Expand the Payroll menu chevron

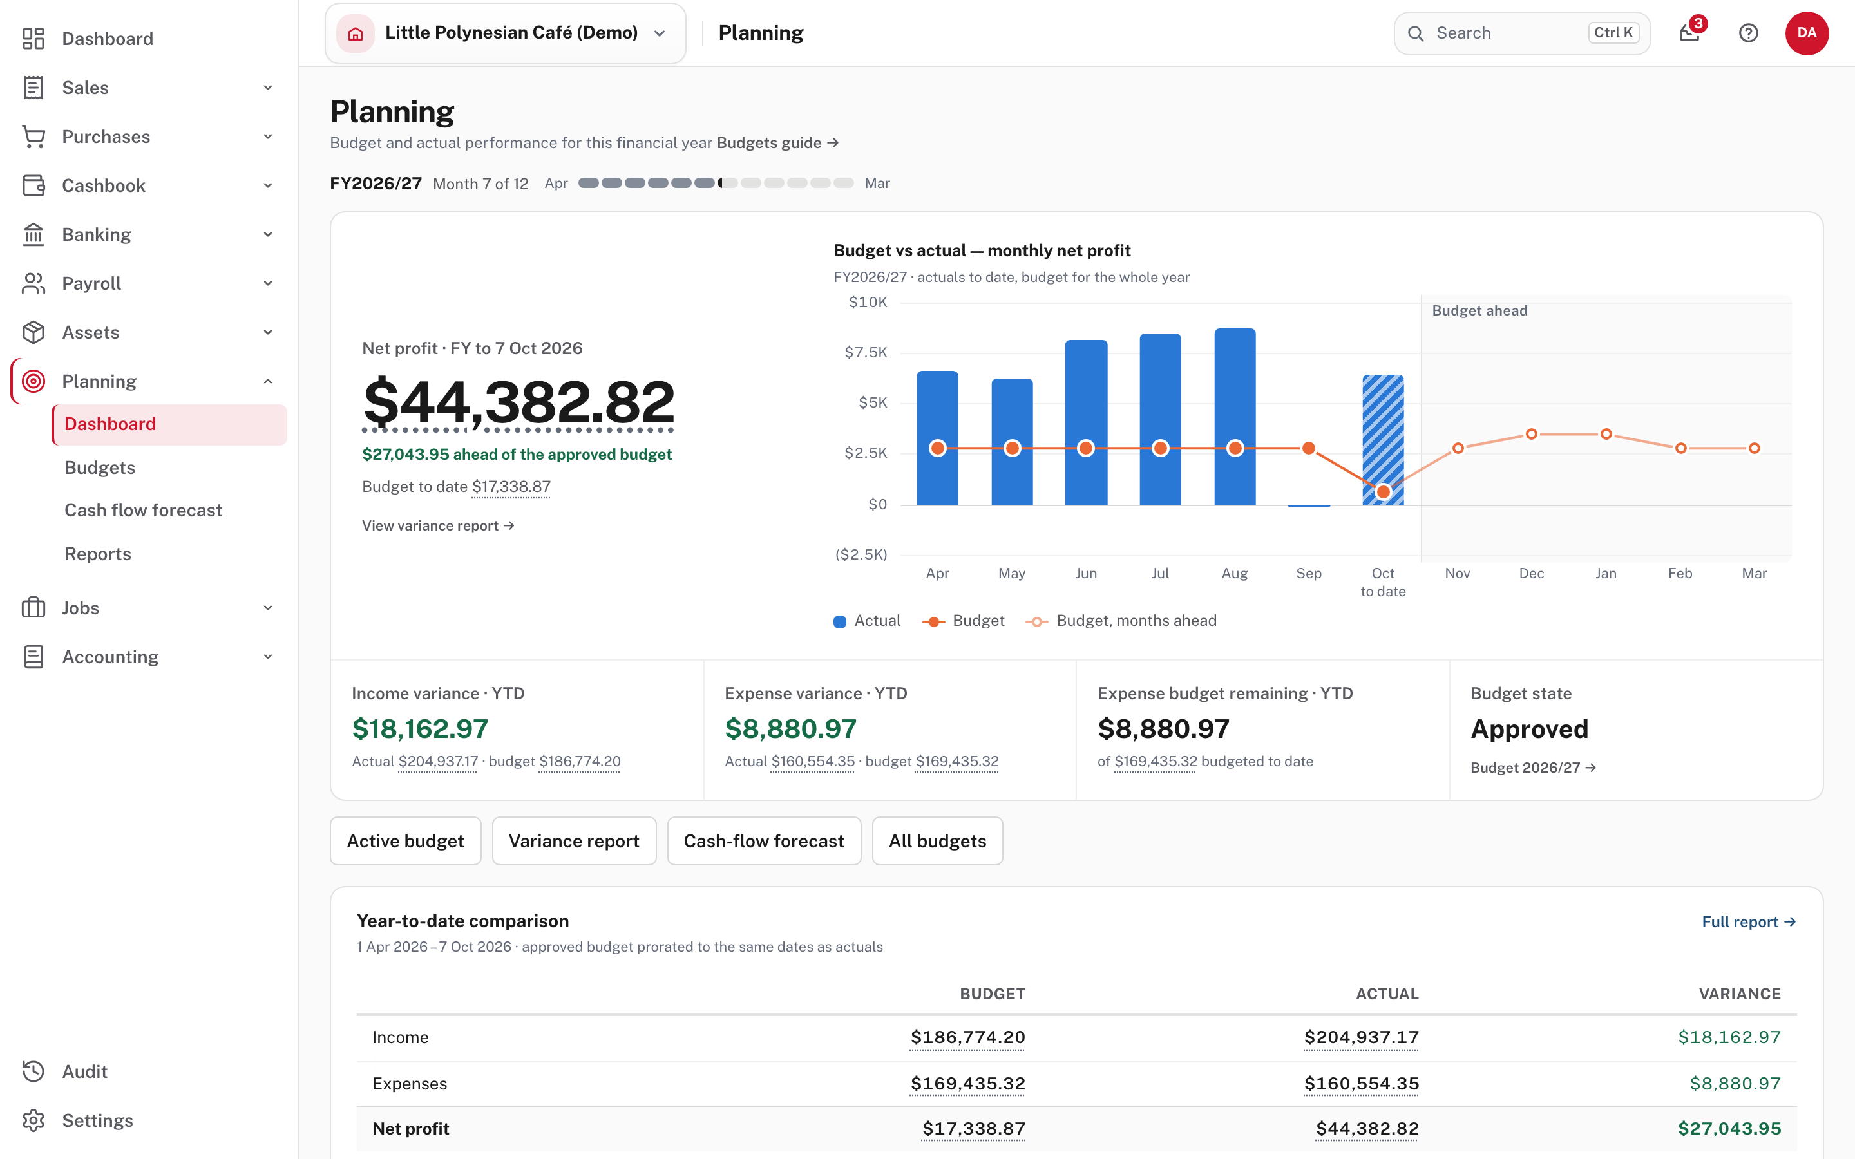click(x=267, y=283)
